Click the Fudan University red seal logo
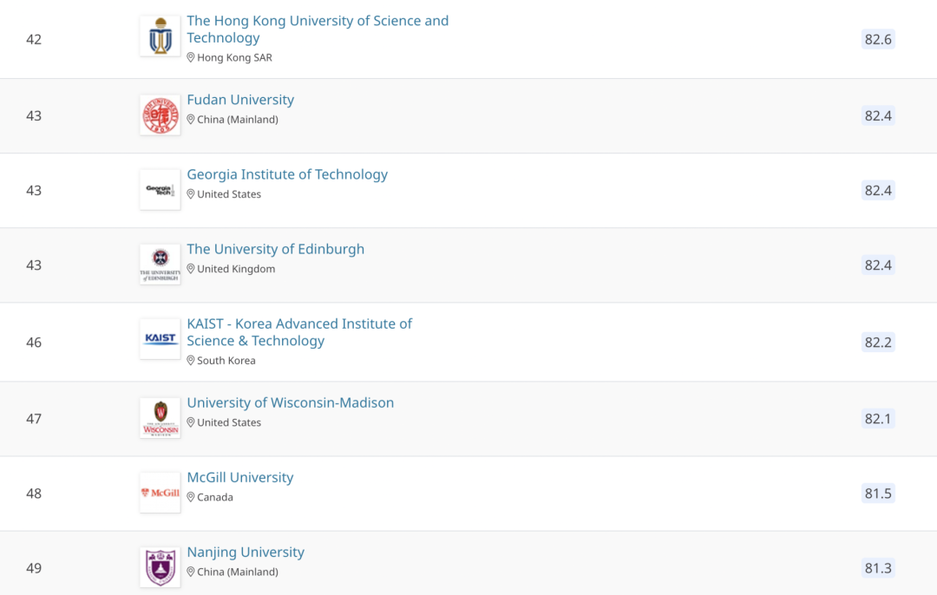 [160, 115]
